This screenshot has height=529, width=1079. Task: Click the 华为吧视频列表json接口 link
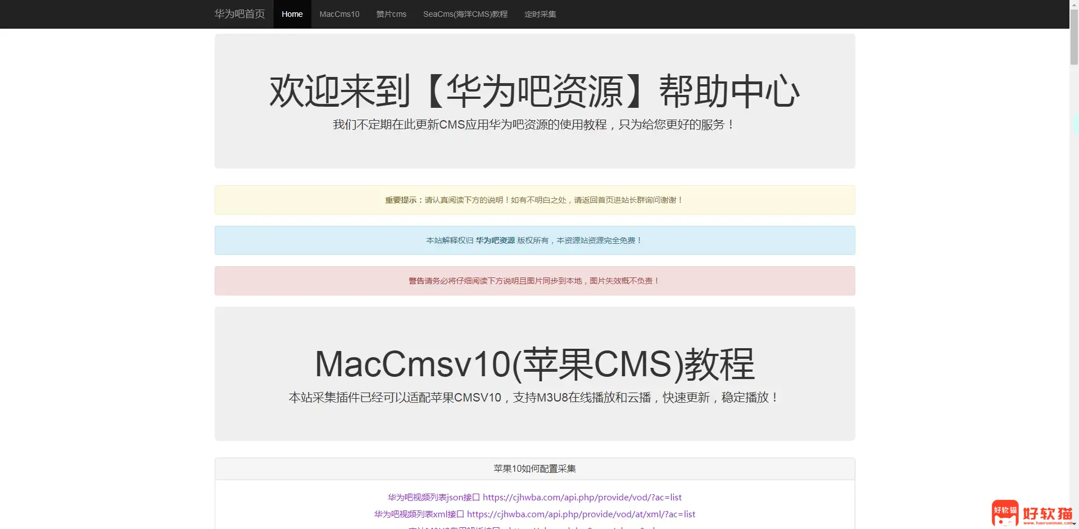point(534,498)
